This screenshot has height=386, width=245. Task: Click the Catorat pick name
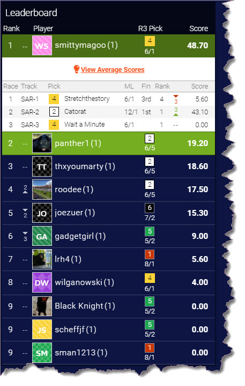(75, 112)
